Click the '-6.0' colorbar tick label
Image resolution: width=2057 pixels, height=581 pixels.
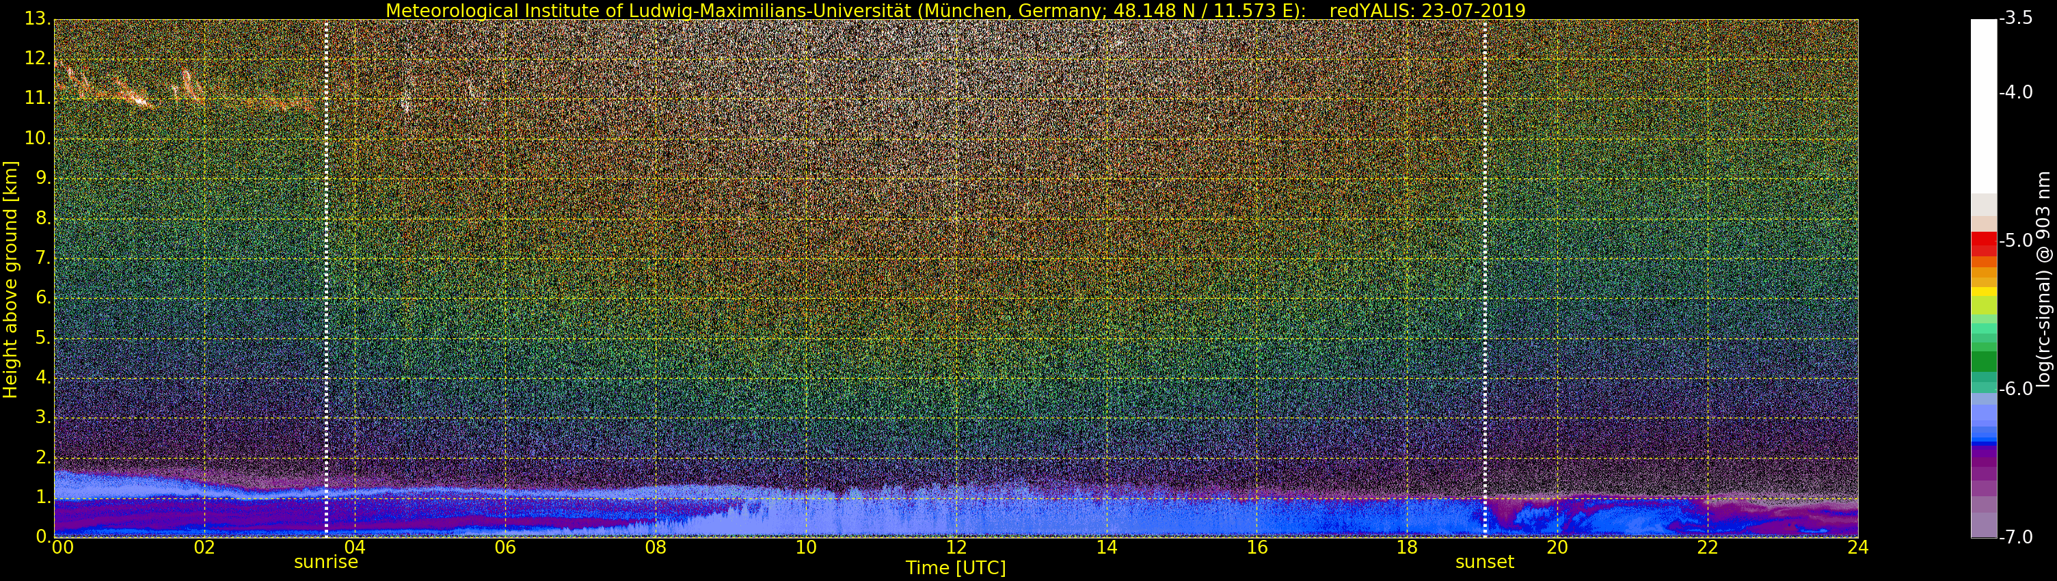click(x=2016, y=389)
